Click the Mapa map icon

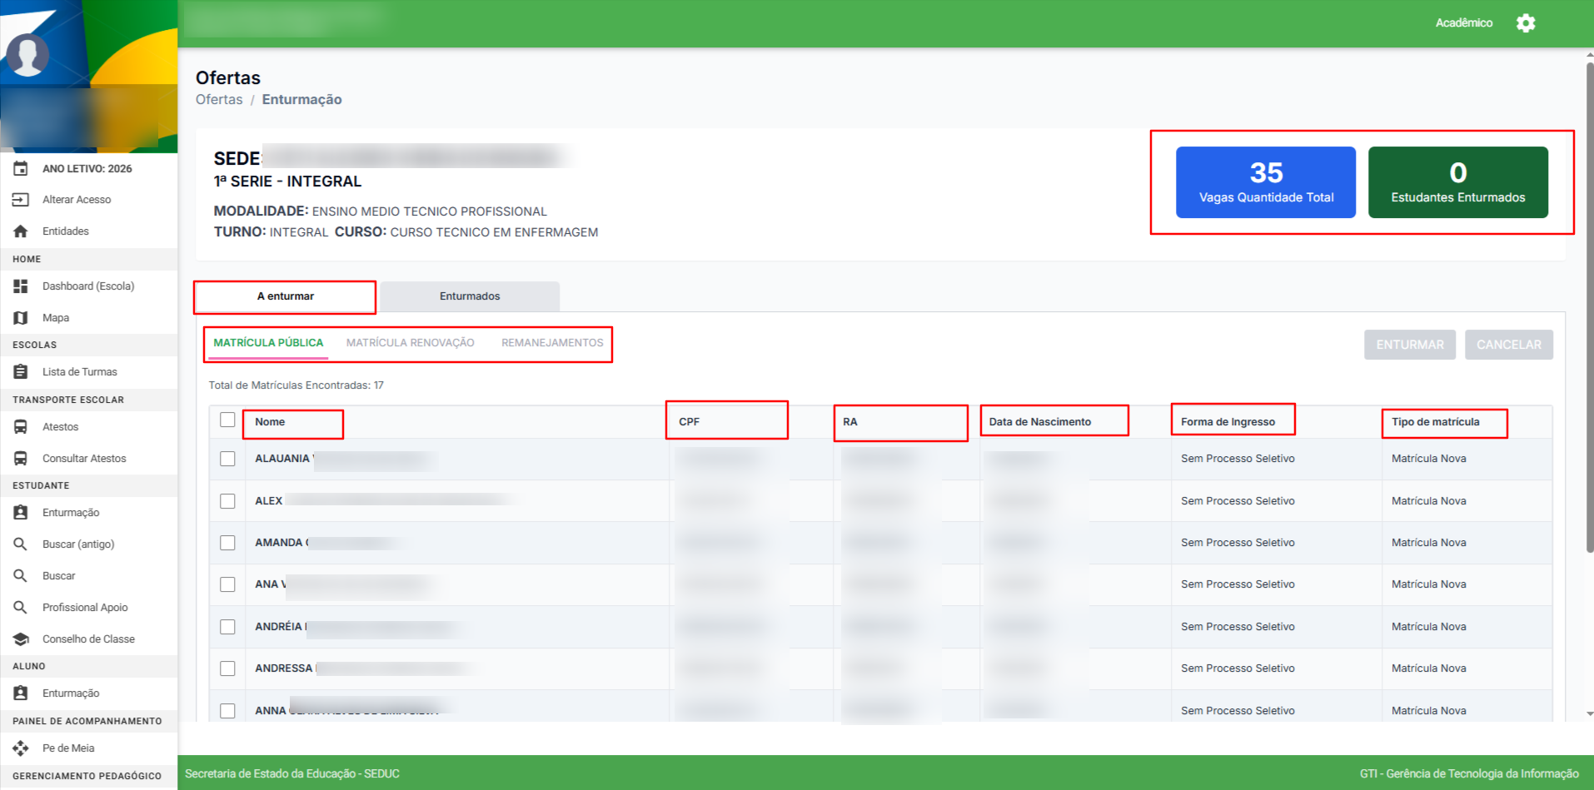(21, 318)
